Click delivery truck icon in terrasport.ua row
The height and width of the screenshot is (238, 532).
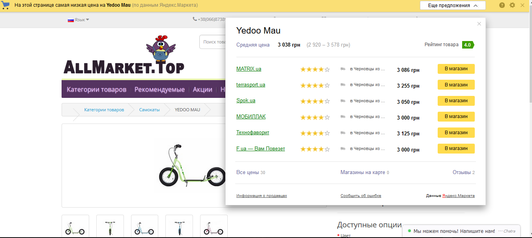click(x=343, y=85)
